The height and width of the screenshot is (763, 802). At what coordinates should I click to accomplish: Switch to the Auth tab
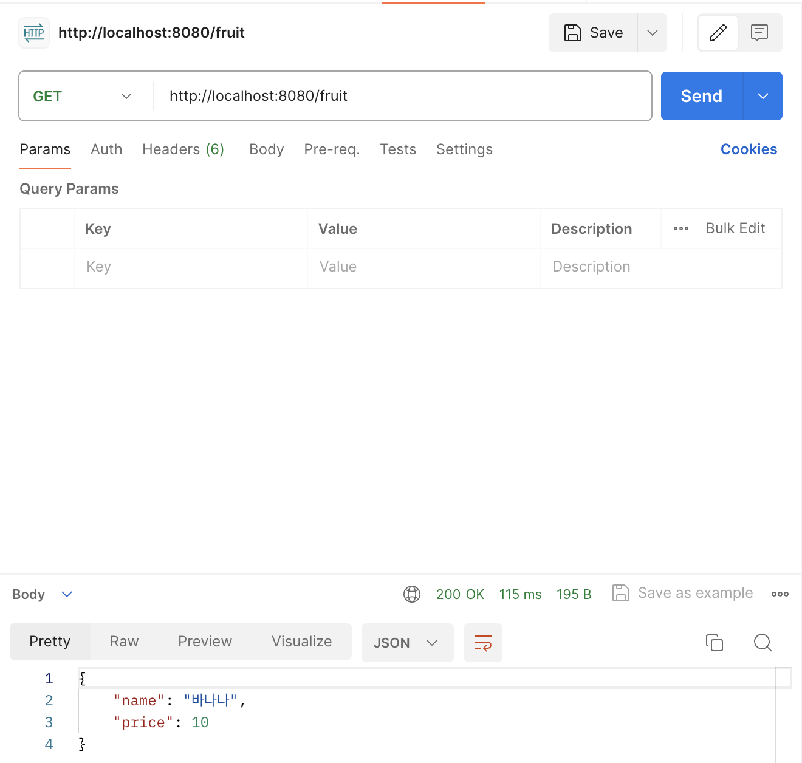tap(106, 149)
